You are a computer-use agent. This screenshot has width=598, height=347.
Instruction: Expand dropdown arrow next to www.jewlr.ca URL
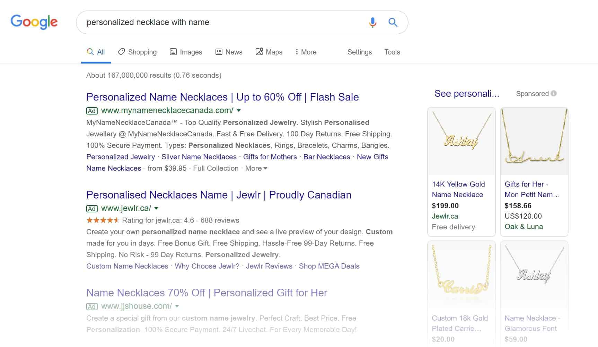[x=156, y=209]
